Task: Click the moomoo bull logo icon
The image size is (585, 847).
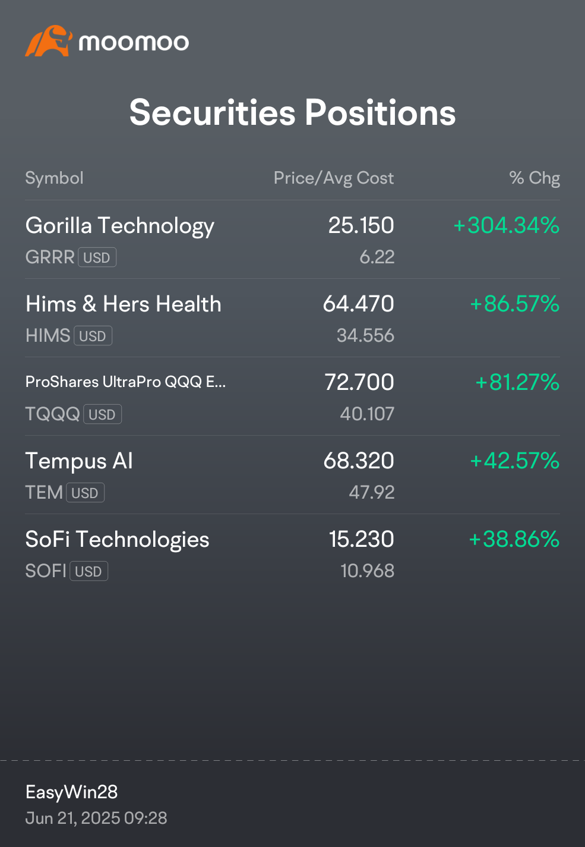Action: (x=49, y=41)
